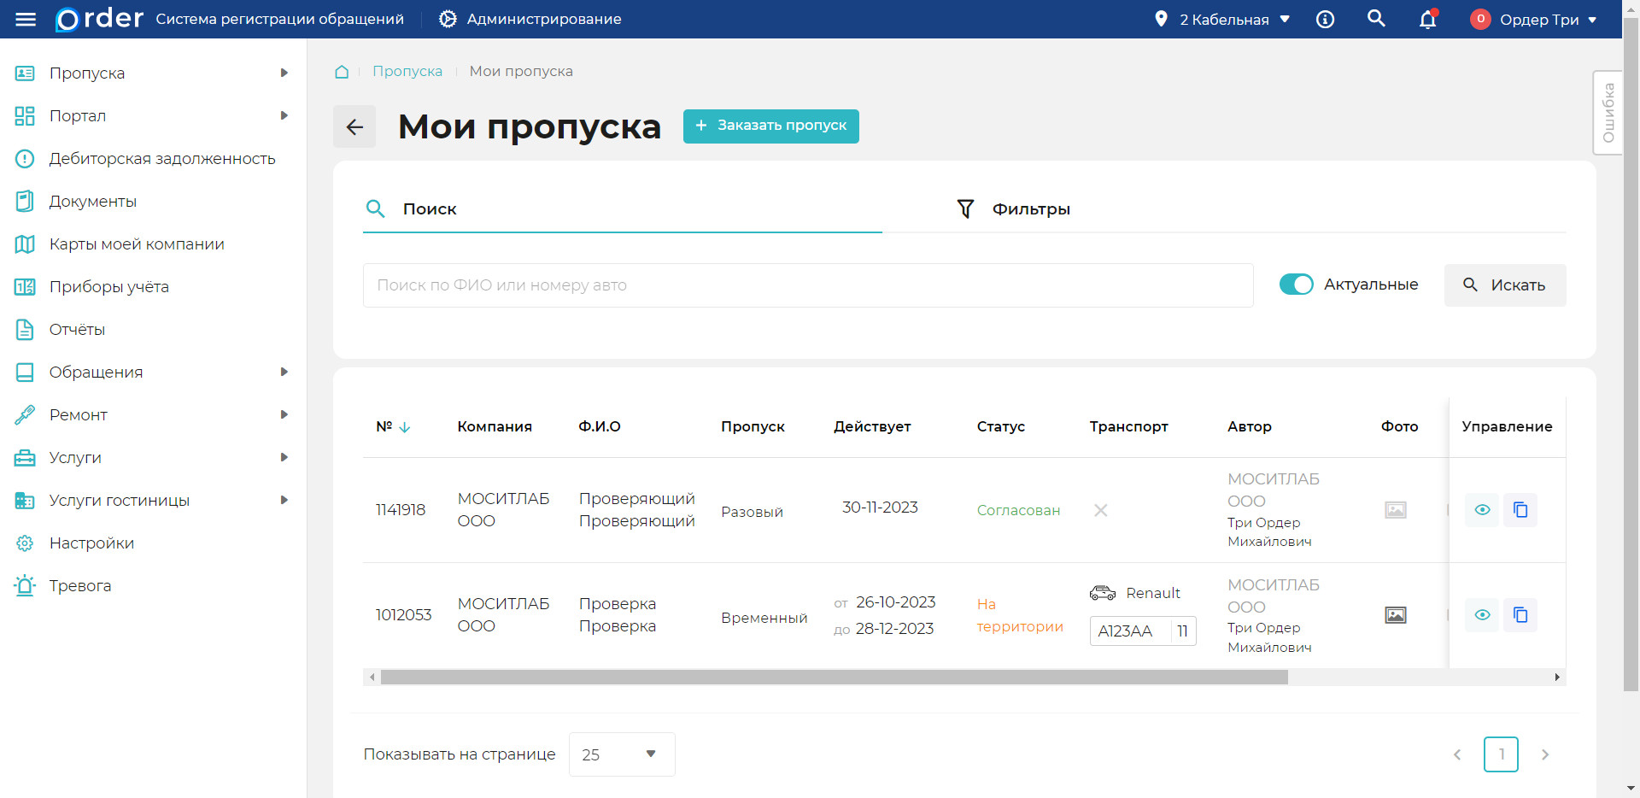1640x798 pixels.
Task: Open the photo thumbnail for pass 1012053
Action: click(1395, 614)
